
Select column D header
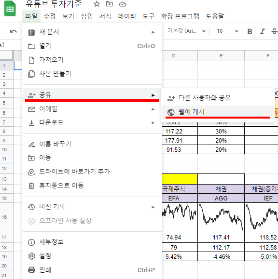[180, 56]
